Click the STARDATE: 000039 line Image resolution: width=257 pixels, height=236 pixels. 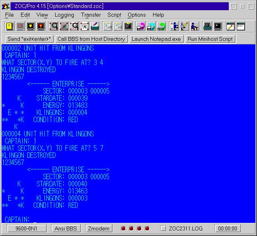[62, 98]
